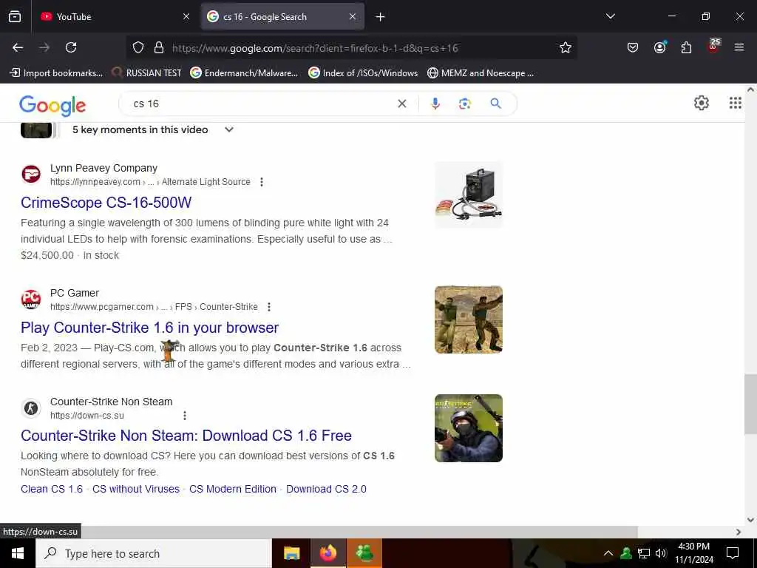Bookmark this page with the star icon
This screenshot has height=568, width=757.
pos(566,47)
